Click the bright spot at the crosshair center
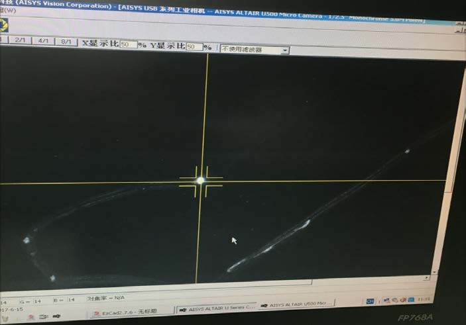 click(x=200, y=180)
